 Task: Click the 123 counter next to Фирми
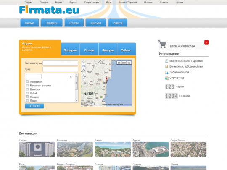(x=169, y=87)
